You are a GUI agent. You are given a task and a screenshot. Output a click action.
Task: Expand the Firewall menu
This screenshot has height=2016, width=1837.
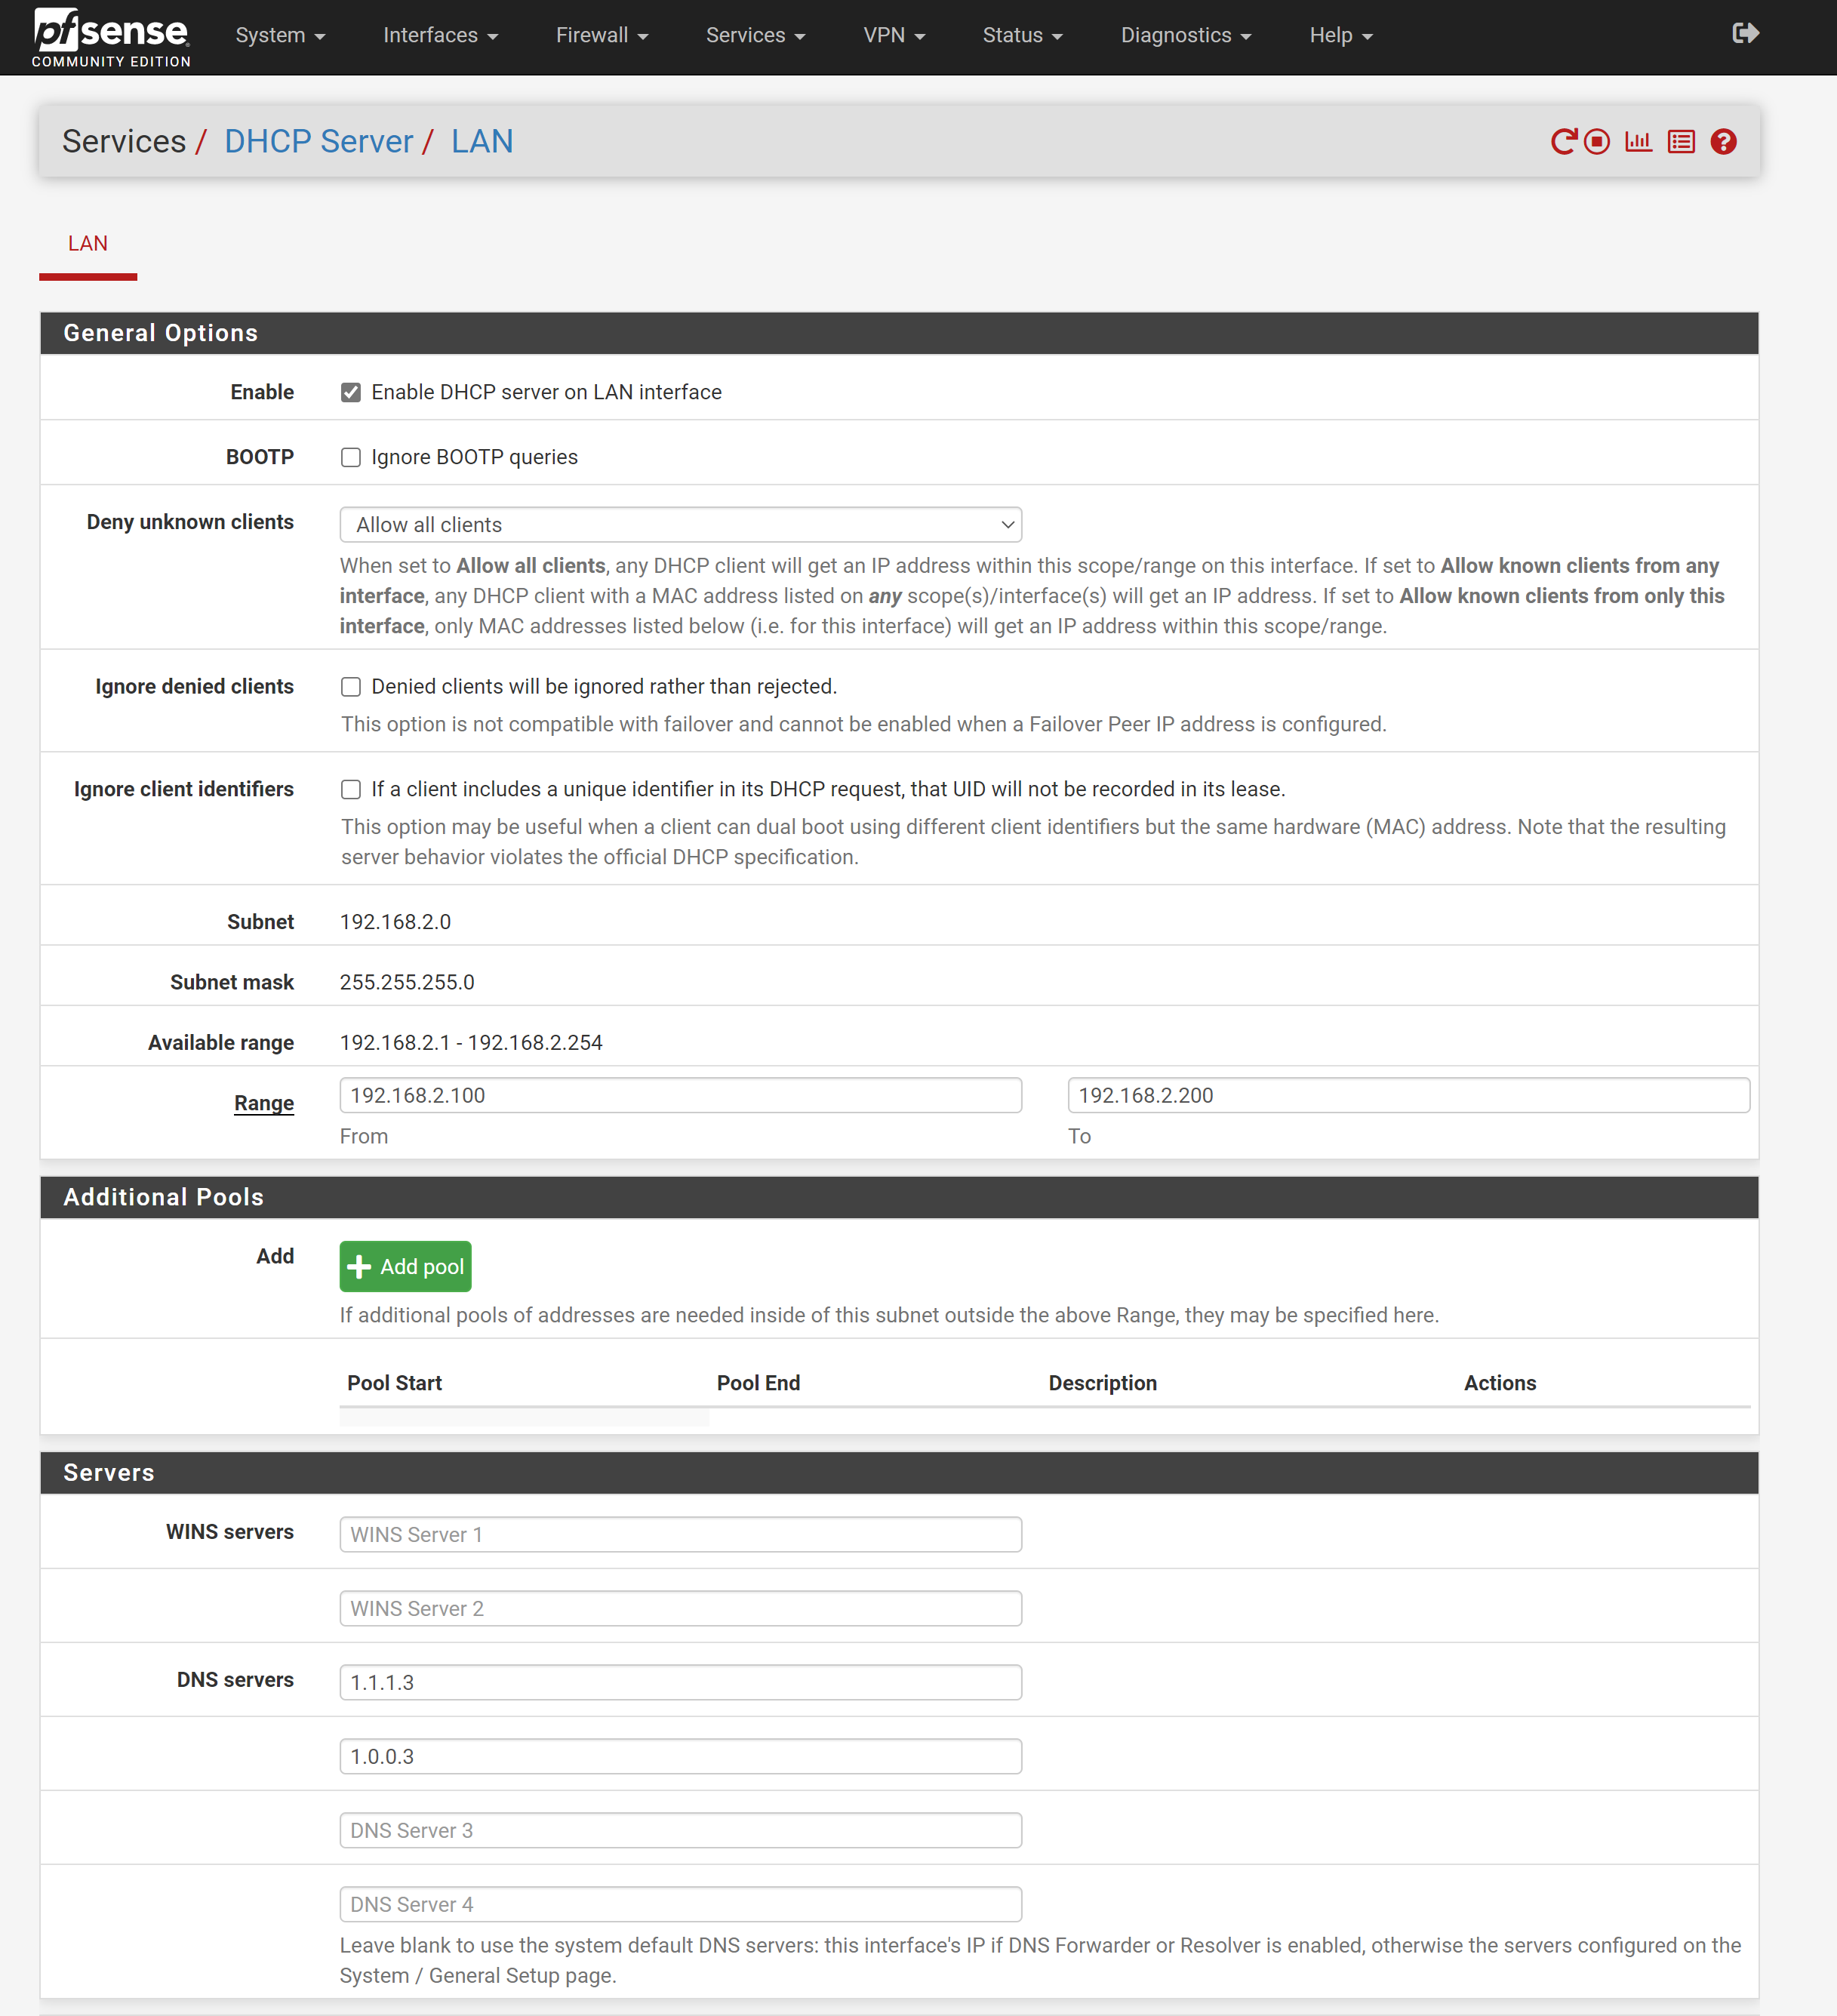(602, 36)
